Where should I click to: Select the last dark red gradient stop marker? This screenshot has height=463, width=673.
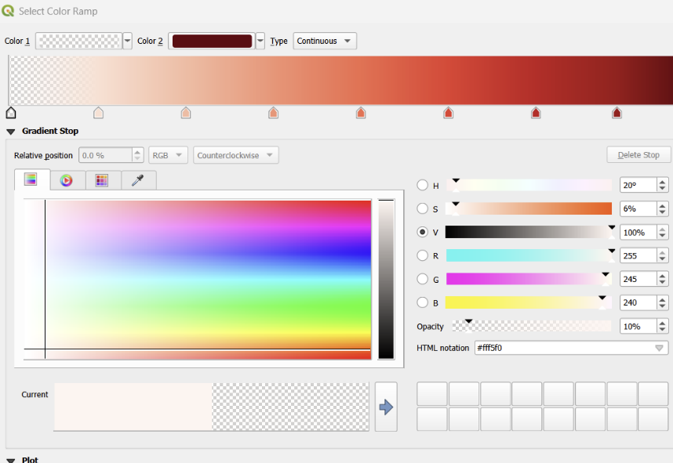(617, 114)
